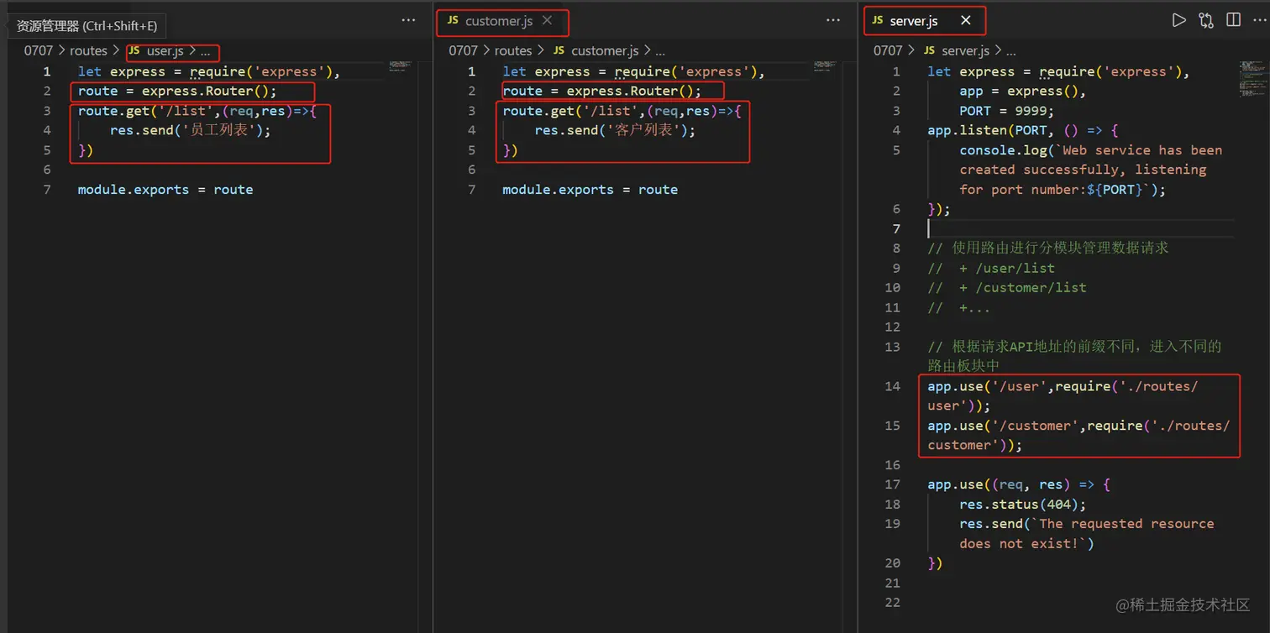This screenshot has width=1270, height=633.
Task: Click 'route = express.Router();' in customer.js
Action: coord(602,92)
